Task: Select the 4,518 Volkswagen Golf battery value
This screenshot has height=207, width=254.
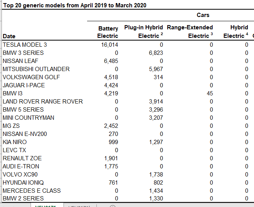Action: pyautogui.click(x=111, y=77)
